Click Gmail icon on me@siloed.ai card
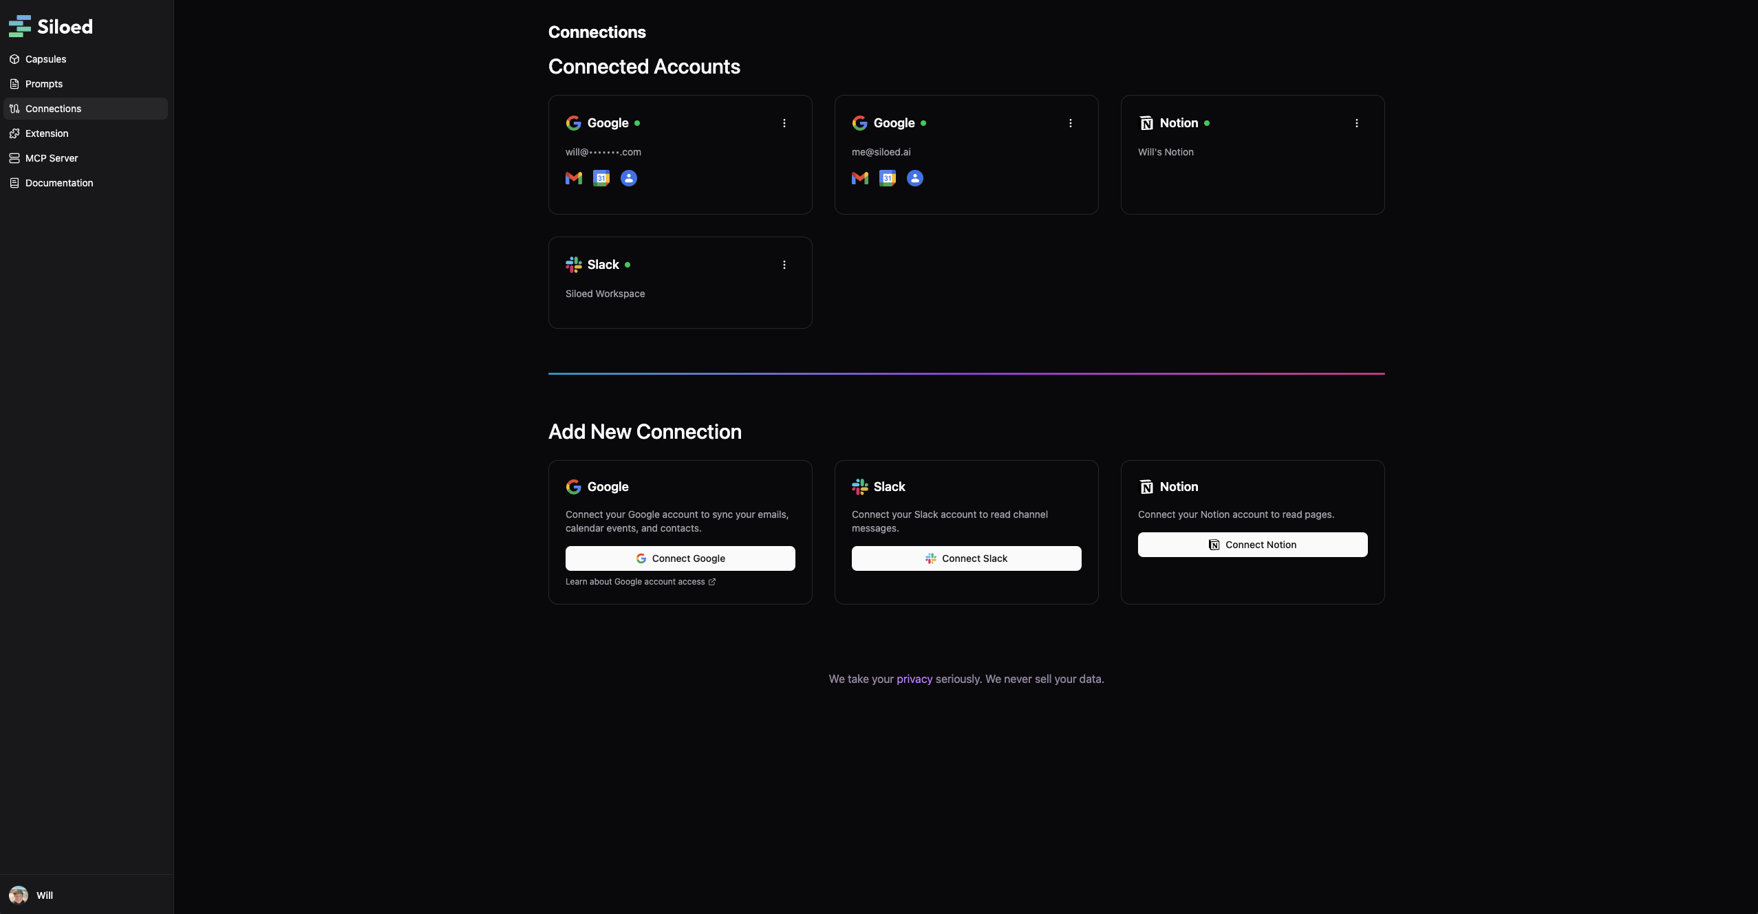The image size is (1758, 914). click(x=860, y=178)
